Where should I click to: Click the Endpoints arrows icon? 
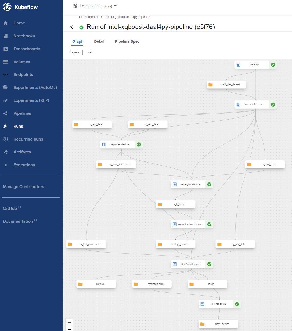click(x=6, y=75)
